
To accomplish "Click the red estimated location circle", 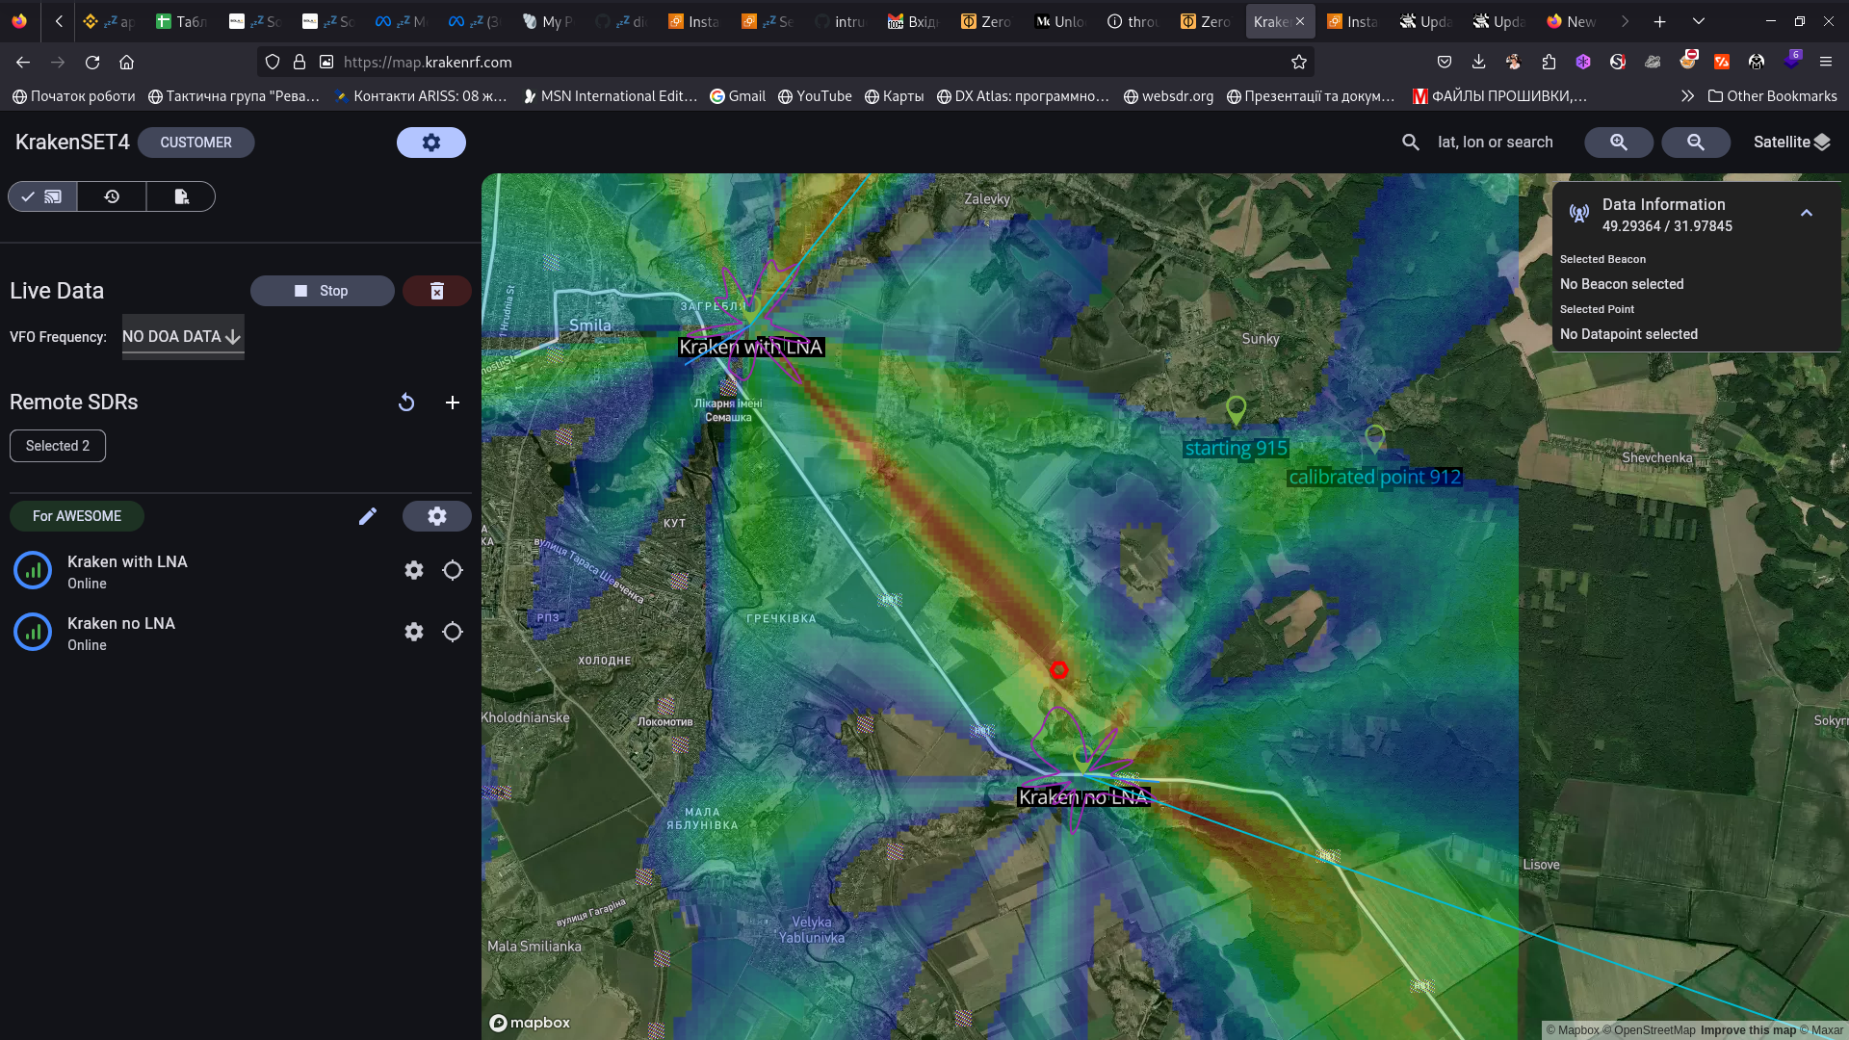I will click(x=1058, y=669).
